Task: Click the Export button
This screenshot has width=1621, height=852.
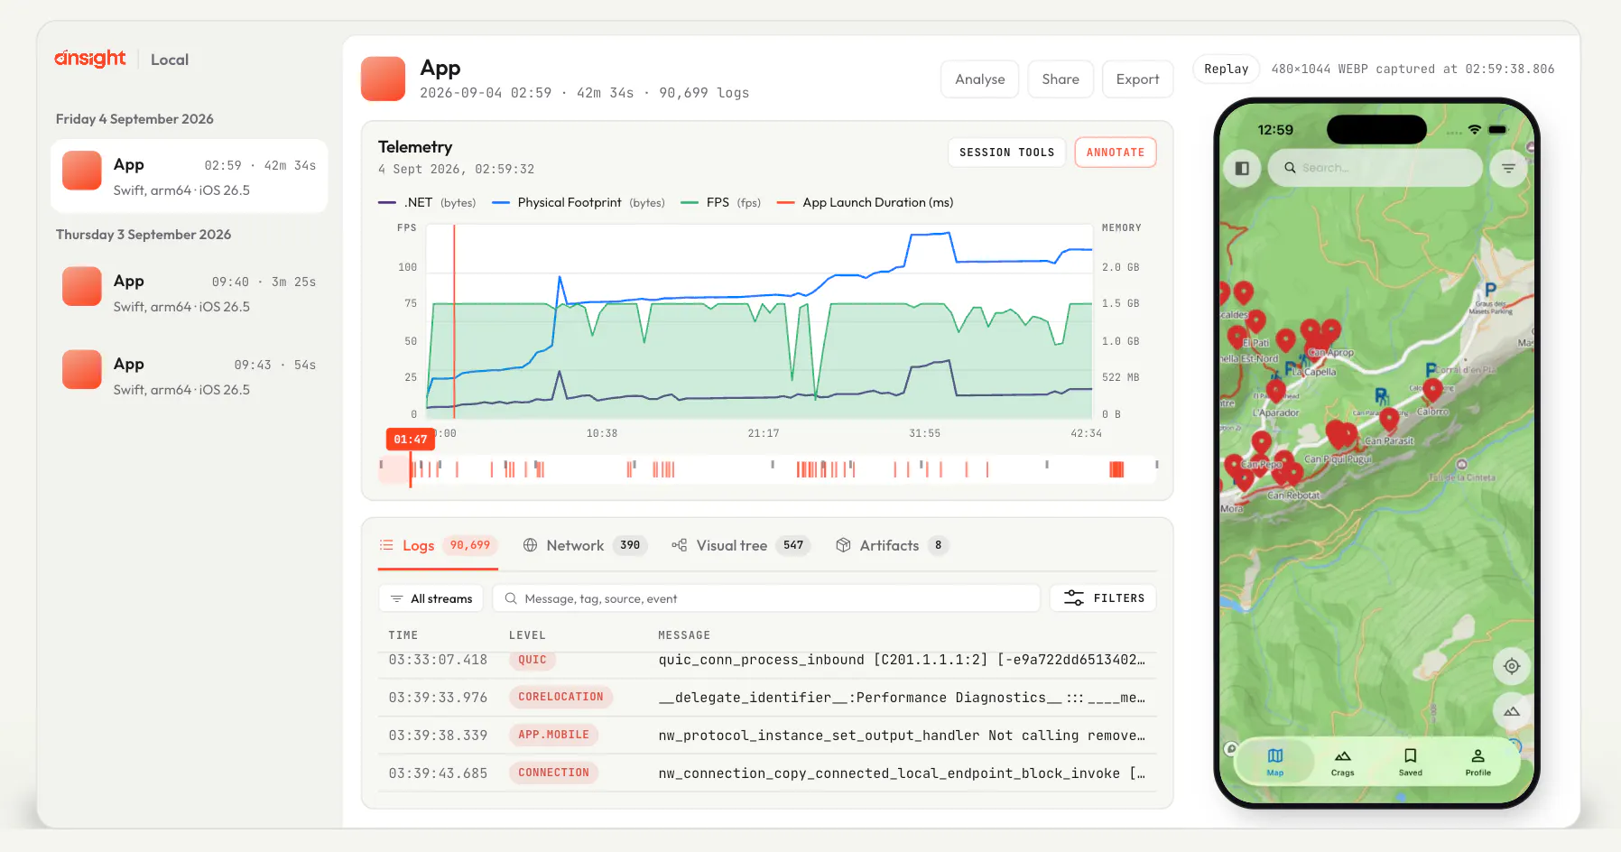Action: point(1137,79)
